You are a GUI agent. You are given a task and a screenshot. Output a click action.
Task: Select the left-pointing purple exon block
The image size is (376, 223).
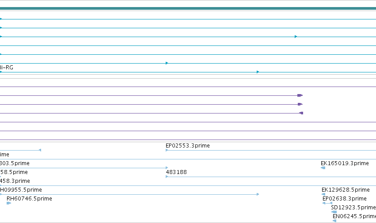[x=301, y=113]
